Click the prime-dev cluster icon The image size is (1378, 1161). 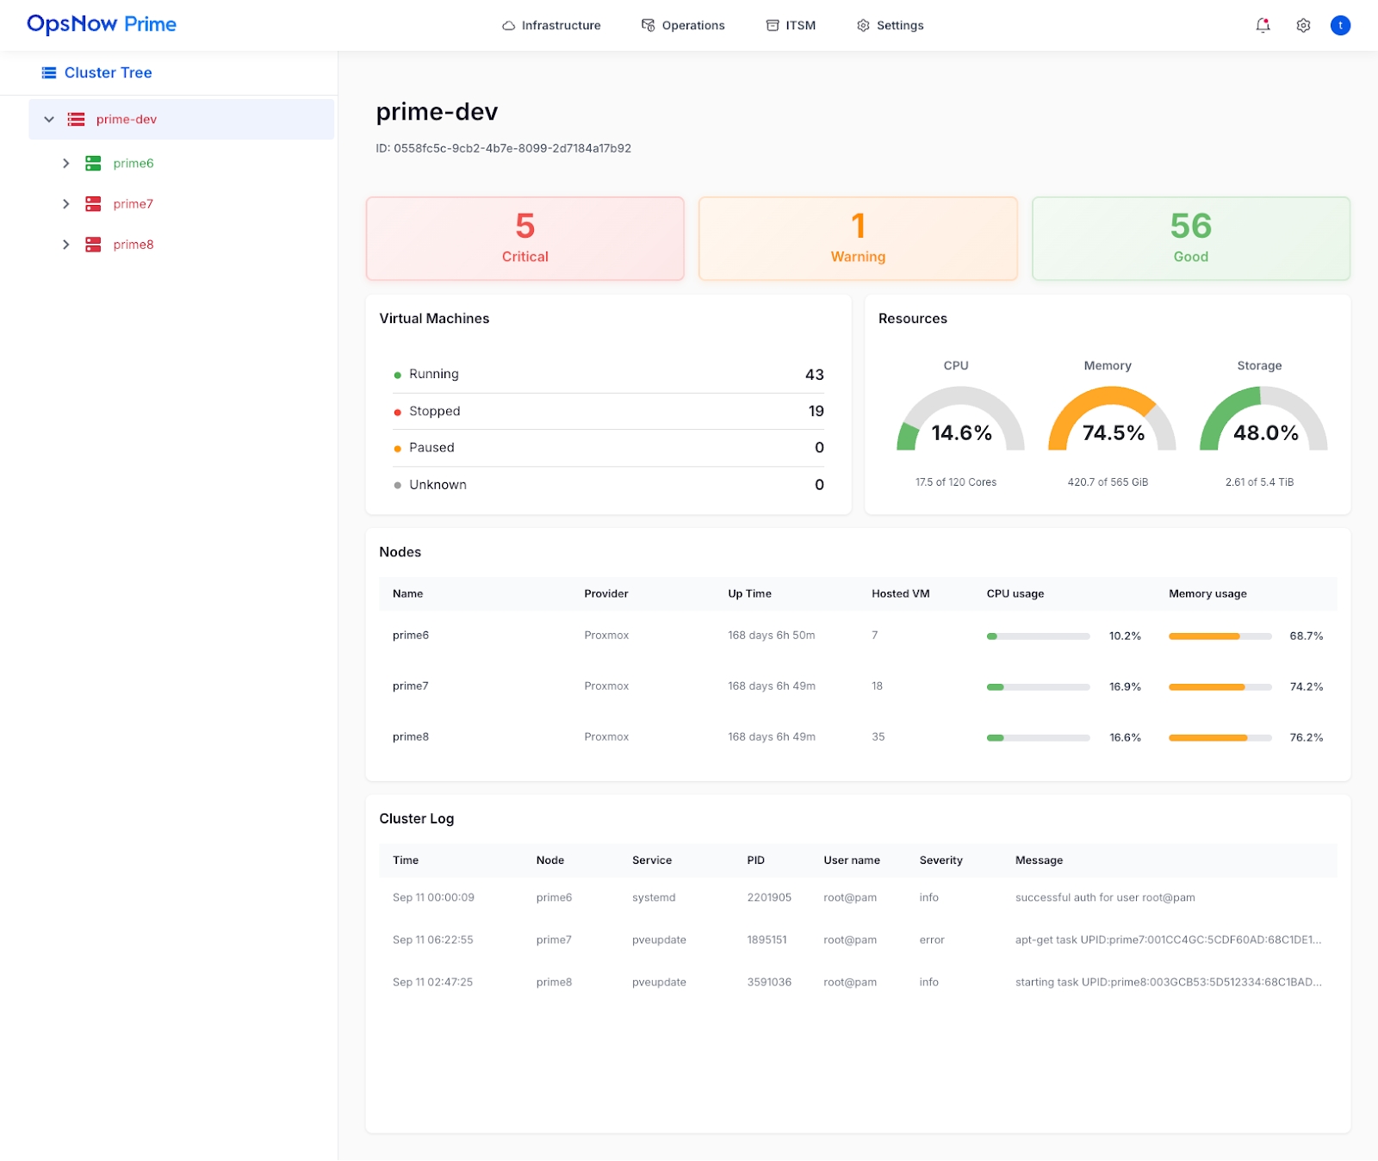click(x=77, y=120)
